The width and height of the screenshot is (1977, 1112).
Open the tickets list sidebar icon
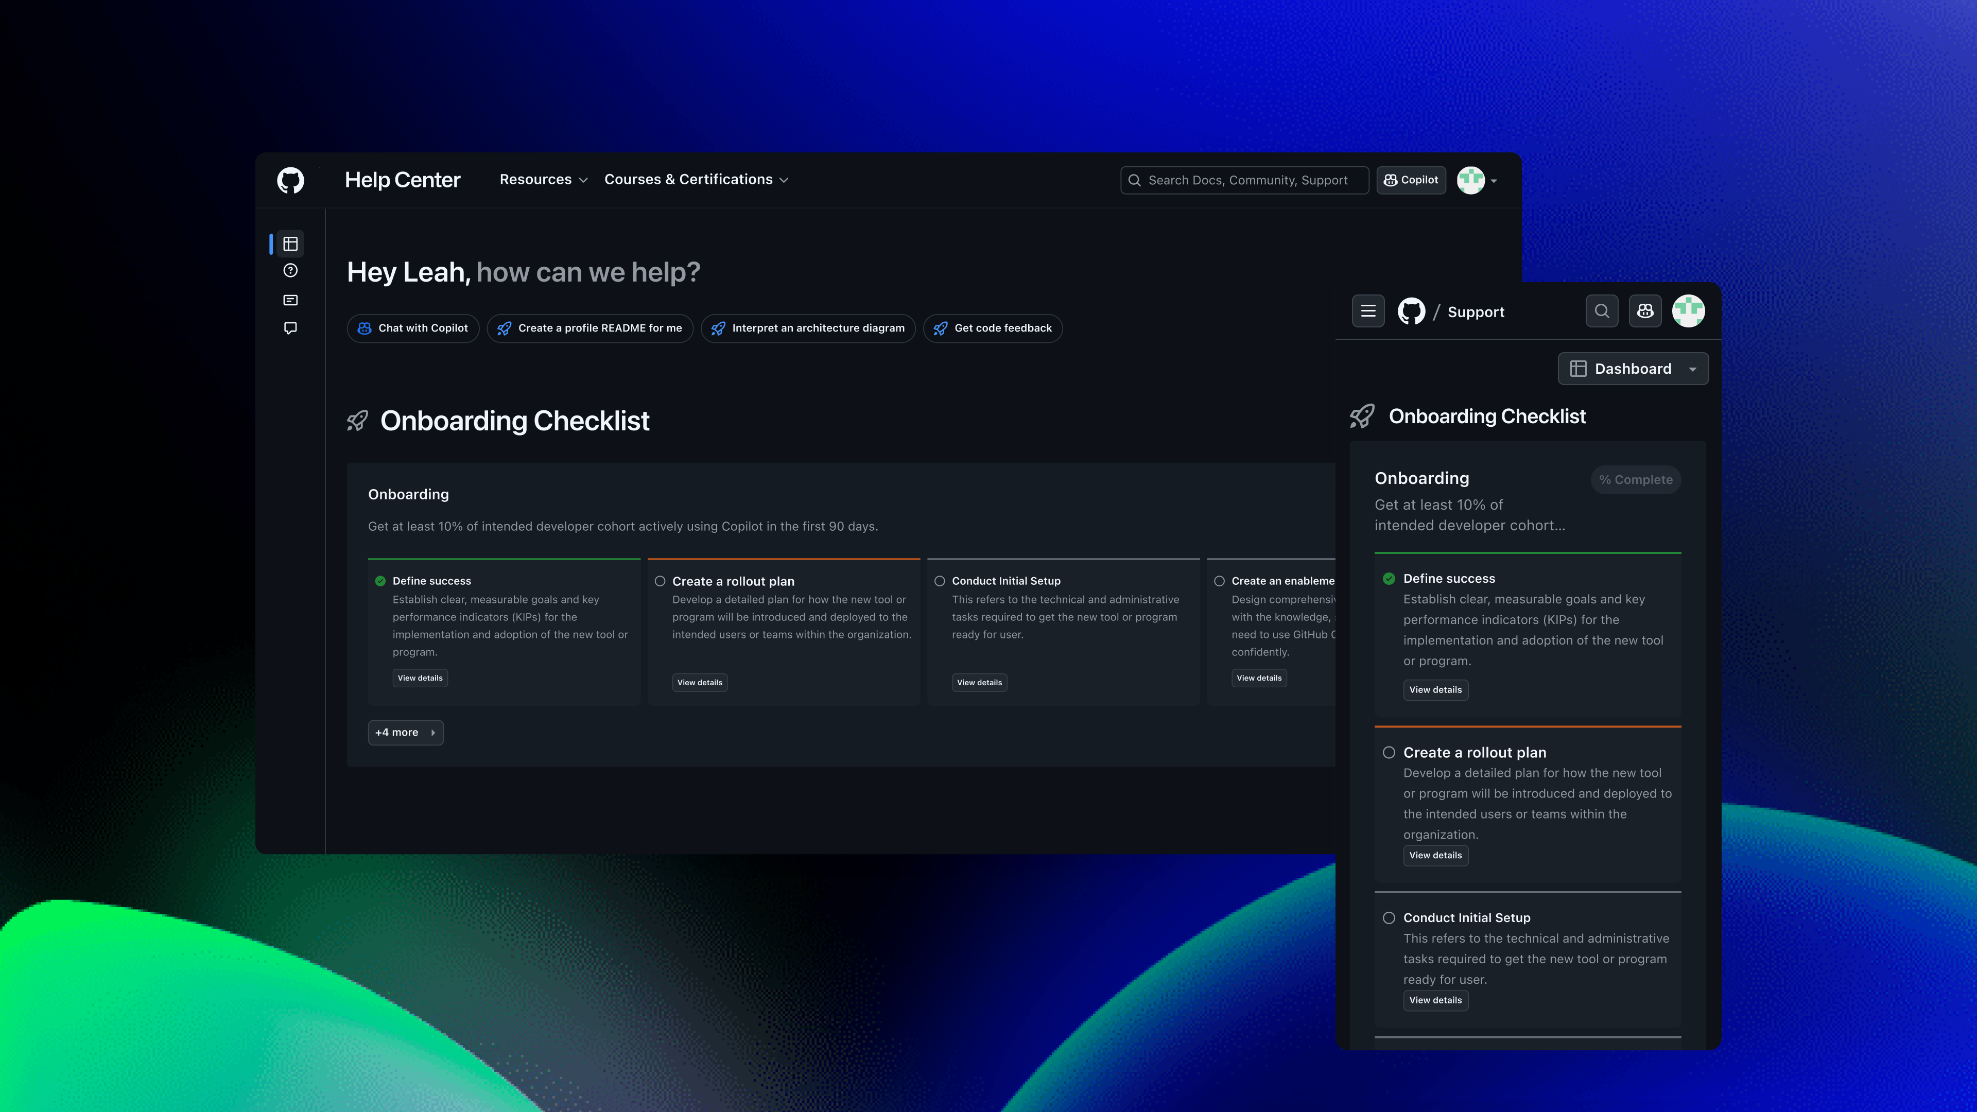290,300
